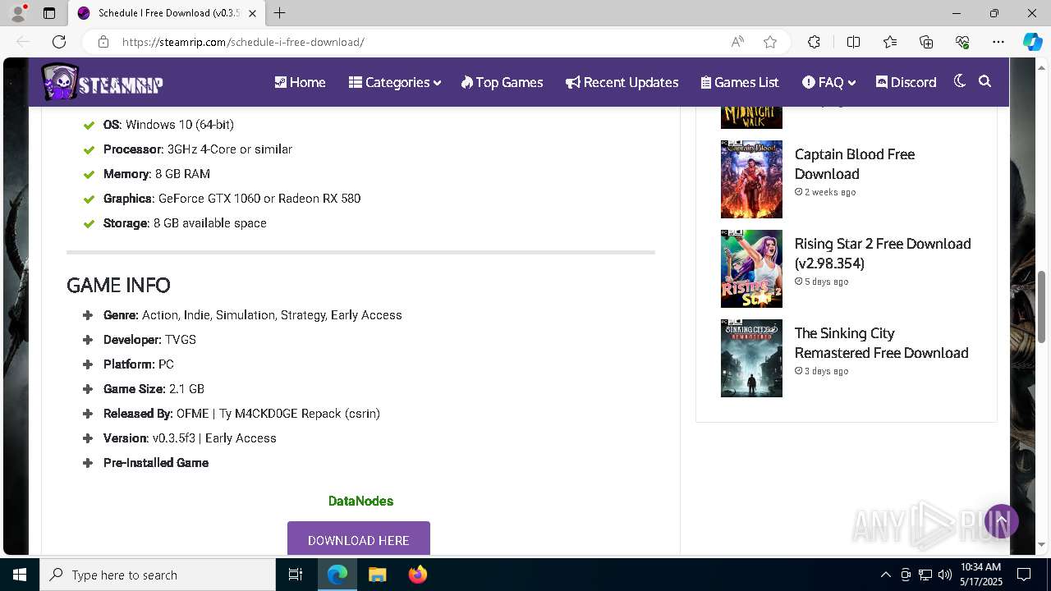Open Microsoft Edge on taskbar

point(337,575)
